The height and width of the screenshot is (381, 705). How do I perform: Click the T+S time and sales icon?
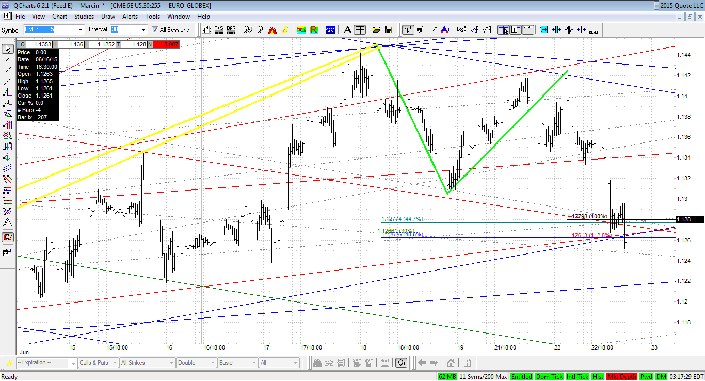219,30
